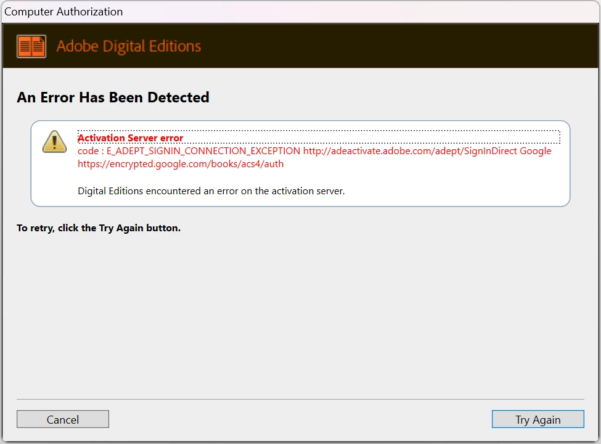601x444 pixels.
Task: Click the encrypted.google.com/books/acs4/auth URL text
Action: click(x=181, y=164)
